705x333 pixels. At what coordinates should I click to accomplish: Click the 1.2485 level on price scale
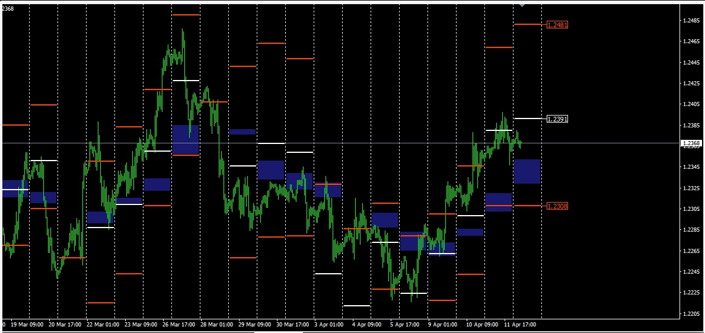(691, 21)
